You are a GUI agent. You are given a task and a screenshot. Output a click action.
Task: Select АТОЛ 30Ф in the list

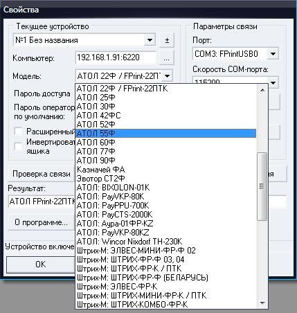point(165,107)
